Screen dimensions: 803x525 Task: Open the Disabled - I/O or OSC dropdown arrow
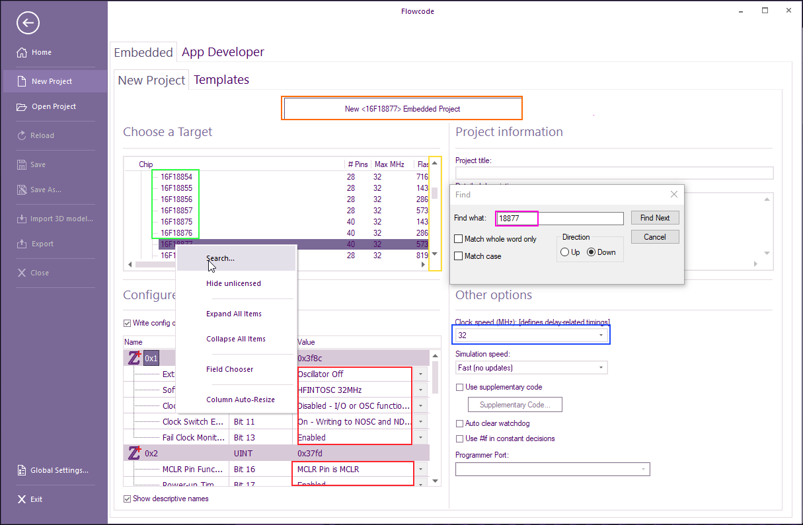click(421, 406)
